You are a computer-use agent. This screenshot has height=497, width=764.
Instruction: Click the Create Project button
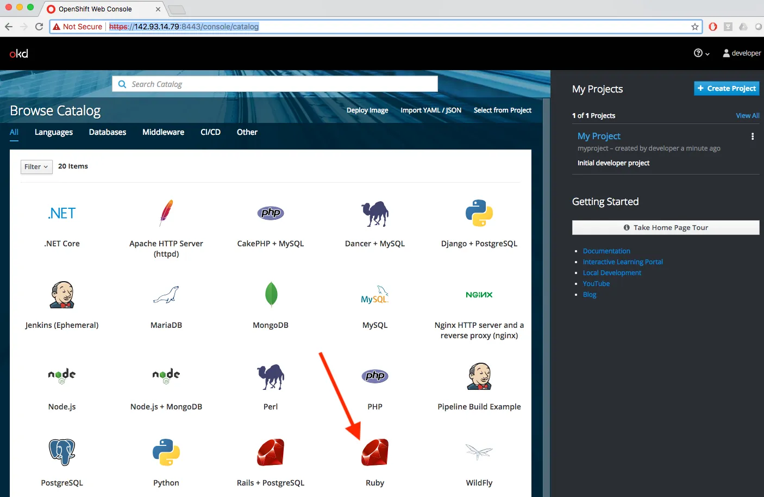click(x=727, y=88)
